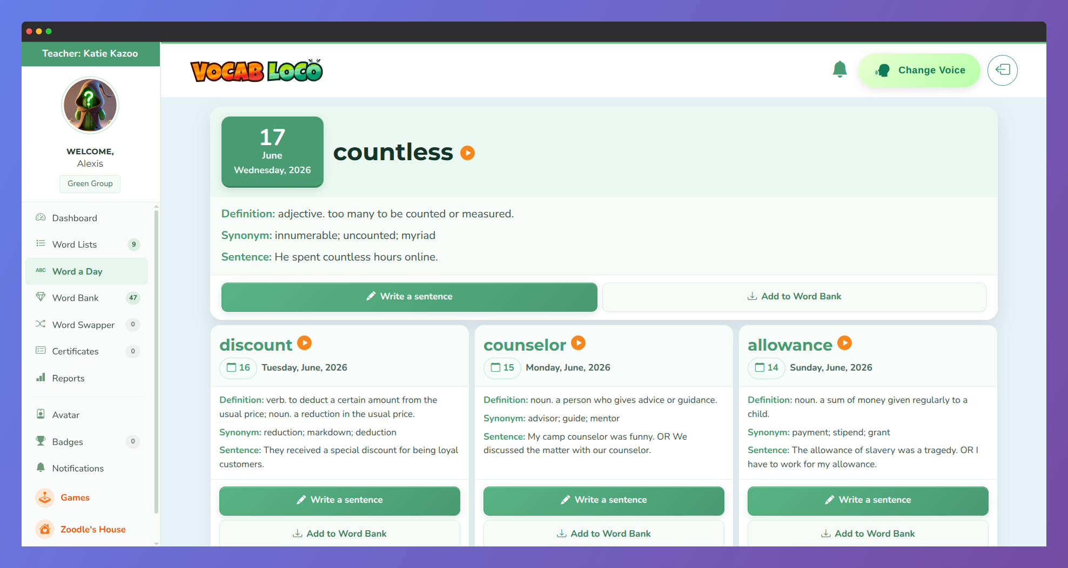Screen dimensions: 1068x568
Task: Add discount to Word Bank
Action: [x=340, y=533]
